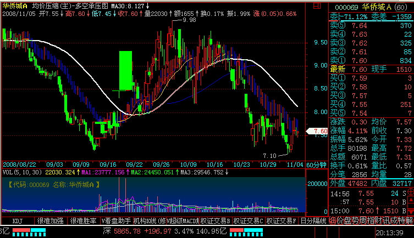
Task: Click the 特 tab in side panel
Action: pos(401,220)
